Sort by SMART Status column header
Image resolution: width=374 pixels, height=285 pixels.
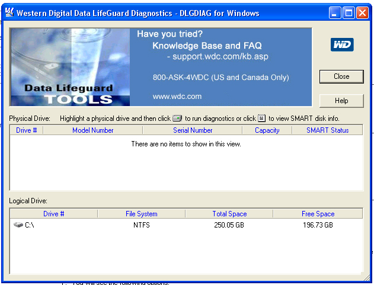coord(327,130)
